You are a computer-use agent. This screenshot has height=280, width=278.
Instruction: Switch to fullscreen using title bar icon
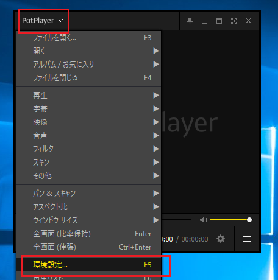[233, 21]
